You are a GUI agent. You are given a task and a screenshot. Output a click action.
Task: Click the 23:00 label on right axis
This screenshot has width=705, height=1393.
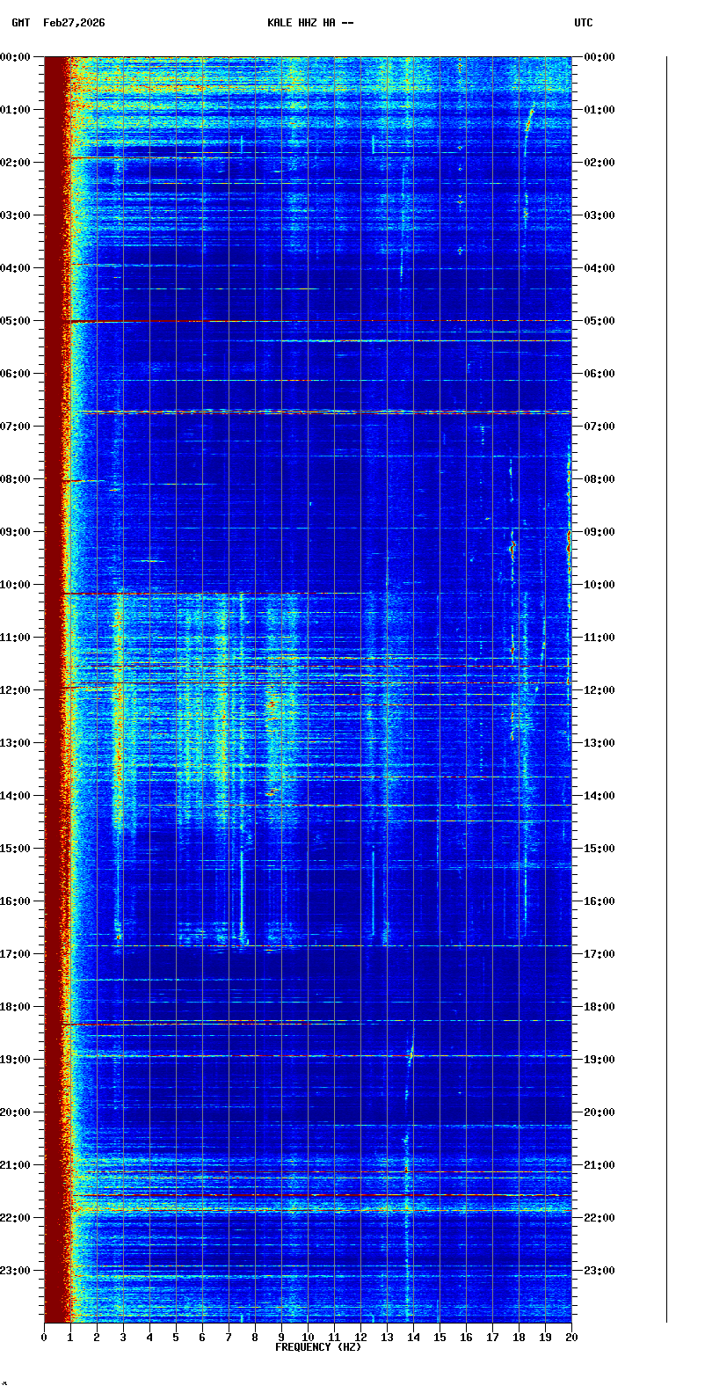click(x=600, y=1271)
